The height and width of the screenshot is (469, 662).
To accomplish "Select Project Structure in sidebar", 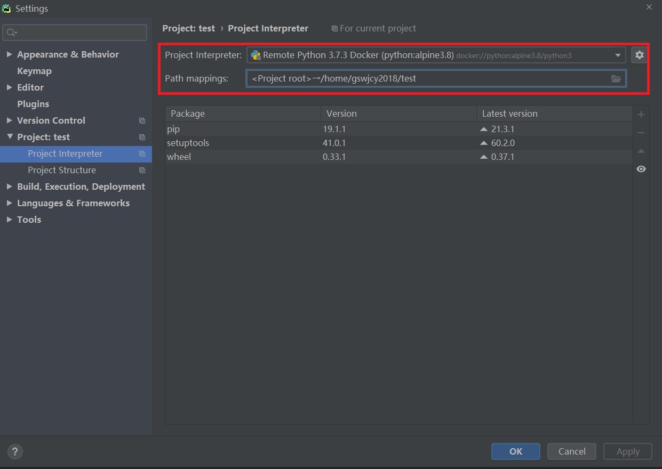I will point(76,170).
